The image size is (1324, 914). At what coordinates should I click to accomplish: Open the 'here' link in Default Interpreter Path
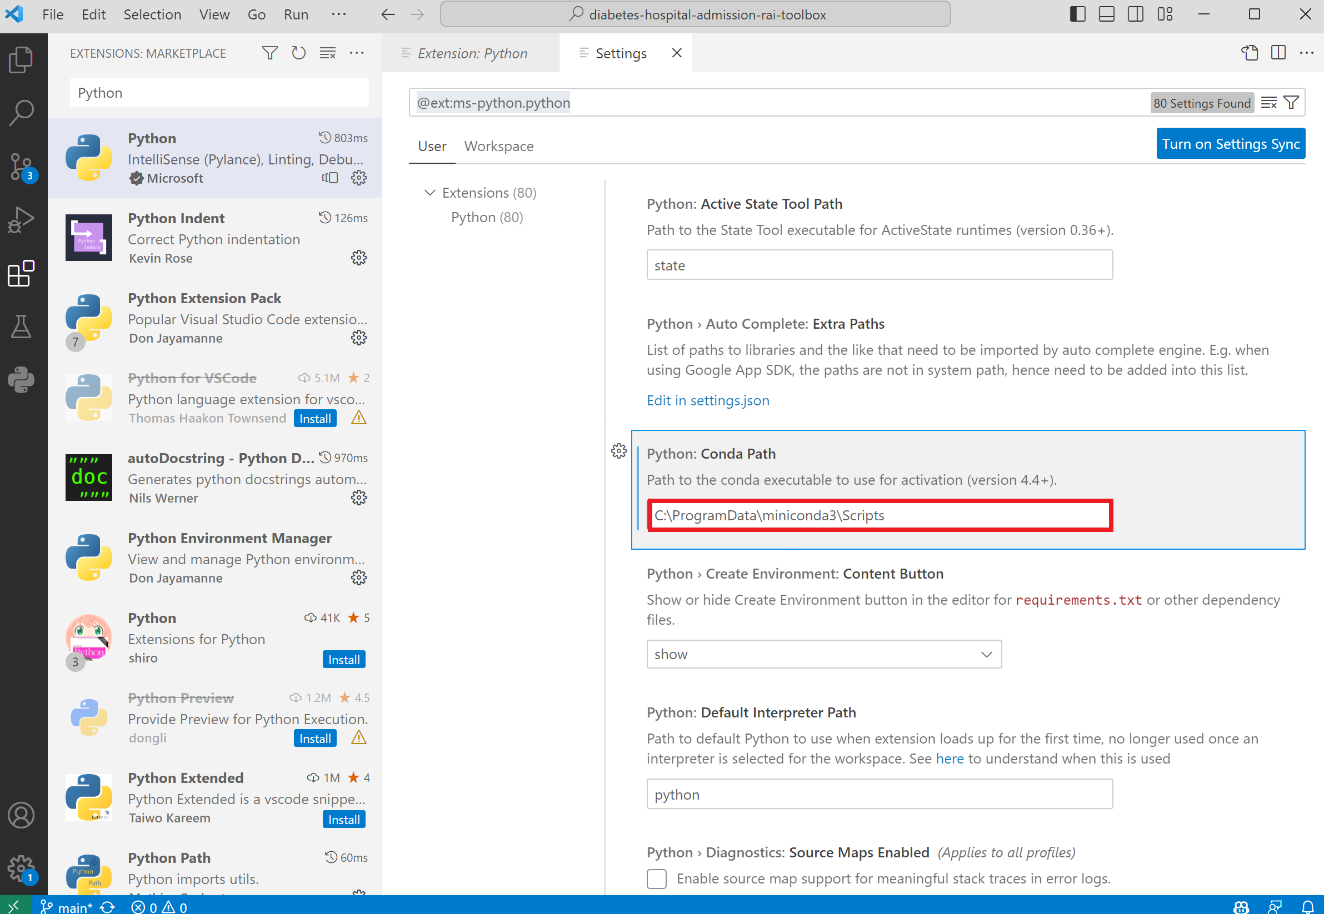point(950,759)
